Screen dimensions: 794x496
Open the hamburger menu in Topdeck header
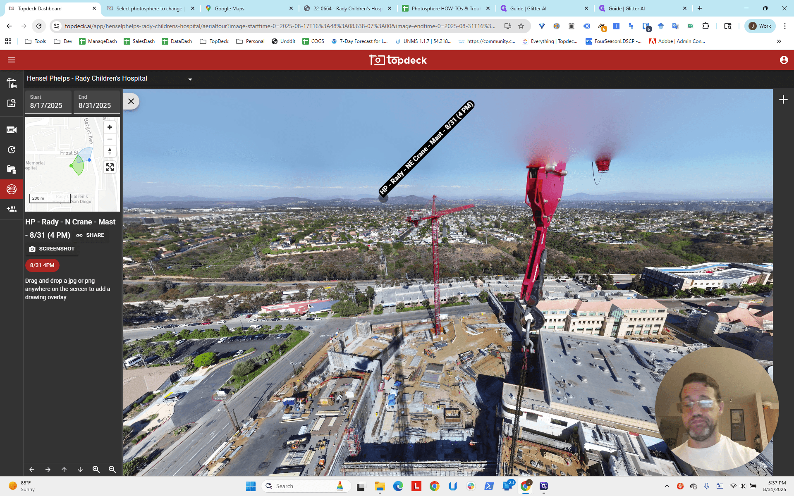point(12,60)
